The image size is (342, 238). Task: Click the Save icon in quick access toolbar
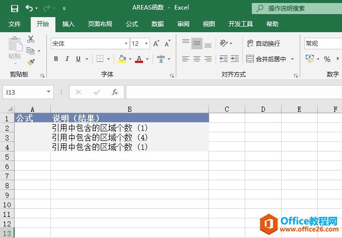click(14, 9)
